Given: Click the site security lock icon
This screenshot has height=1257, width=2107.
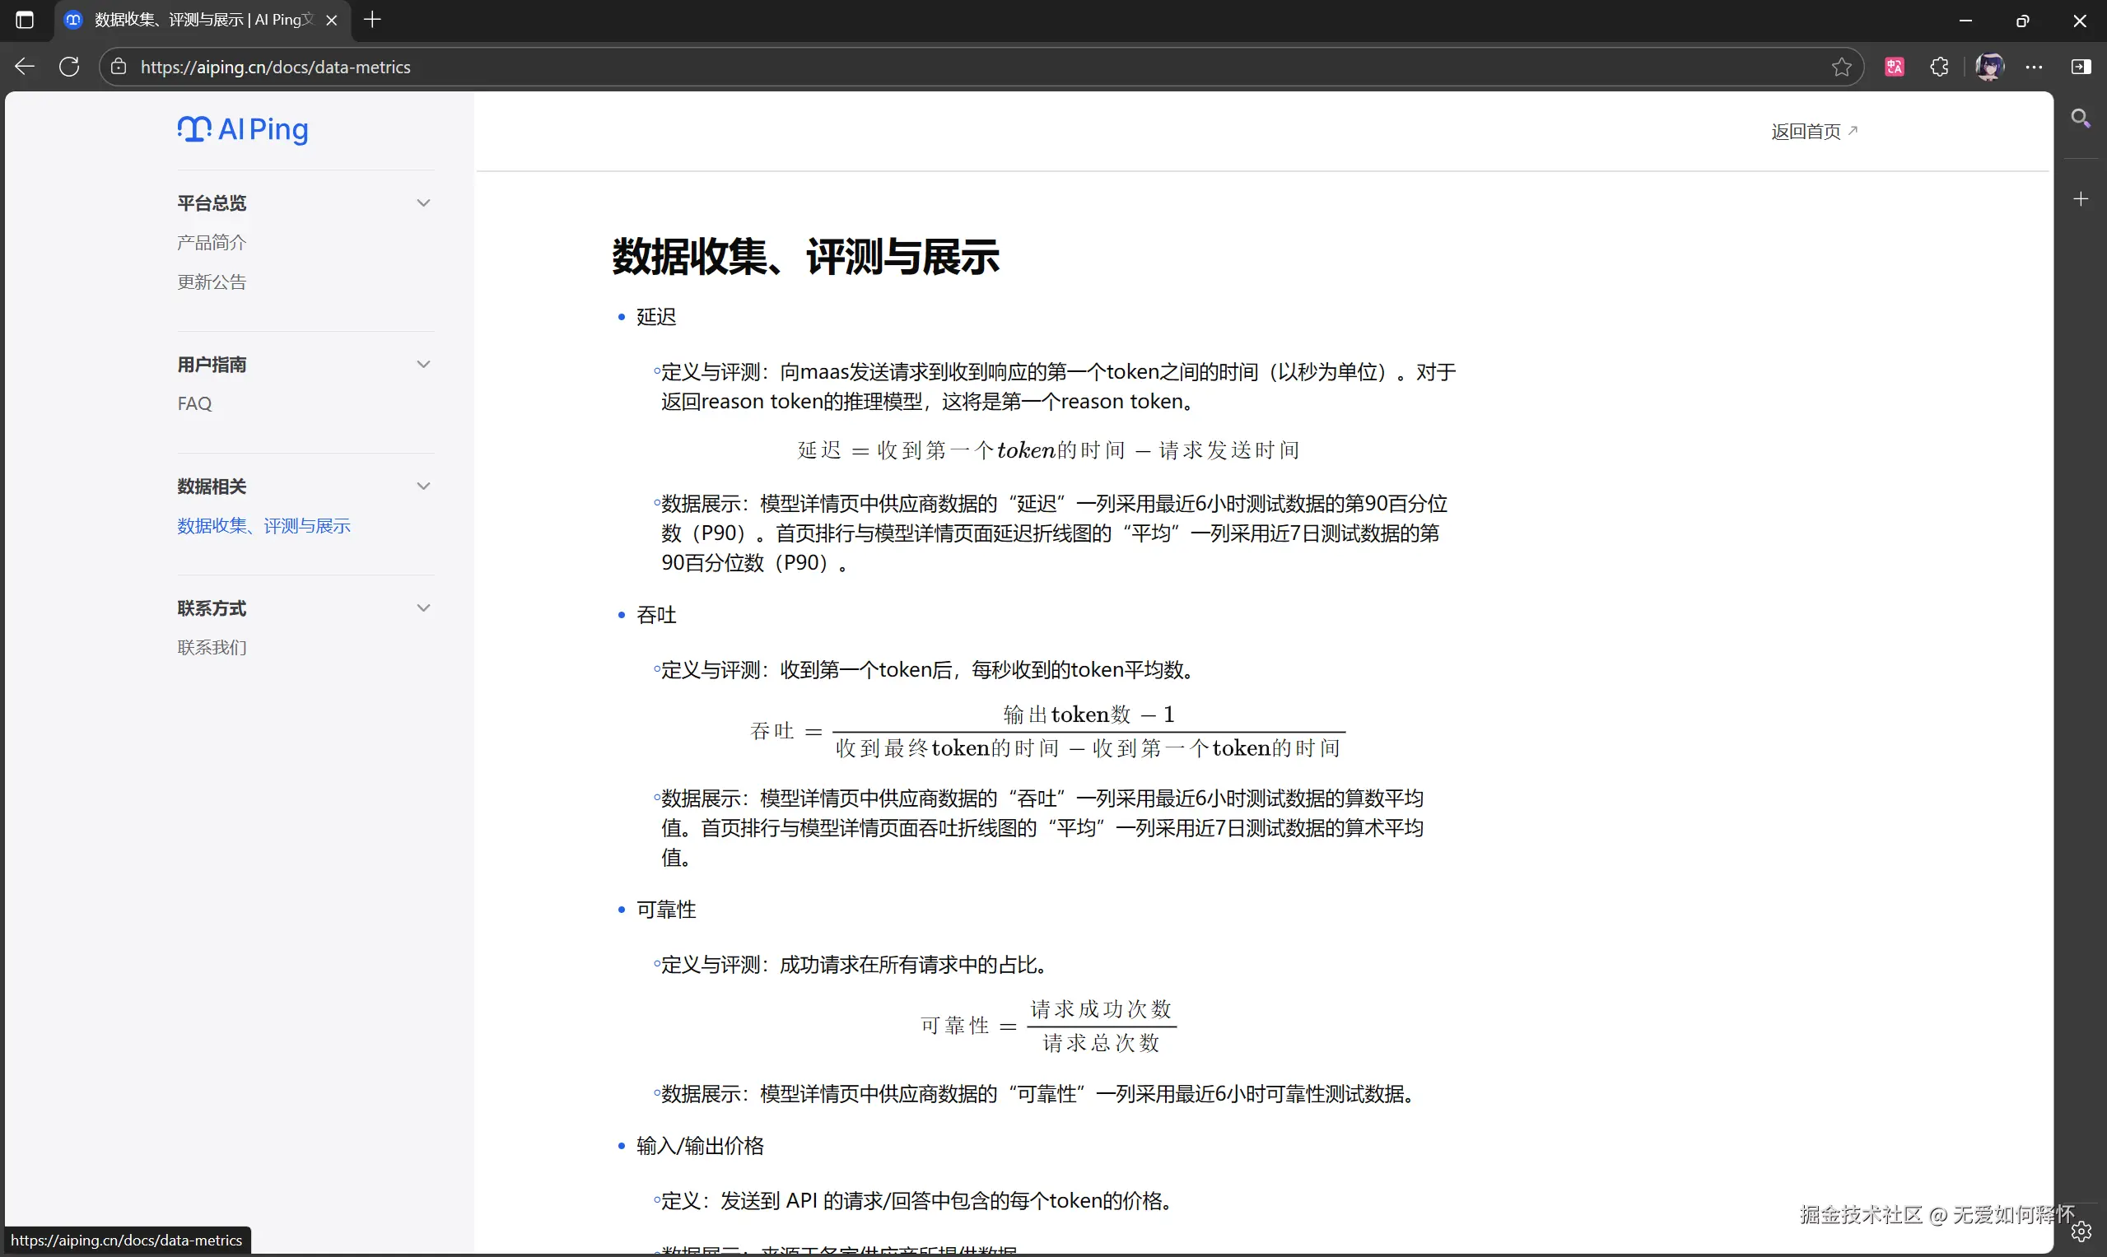Looking at the screenshot, I should 119,67.
